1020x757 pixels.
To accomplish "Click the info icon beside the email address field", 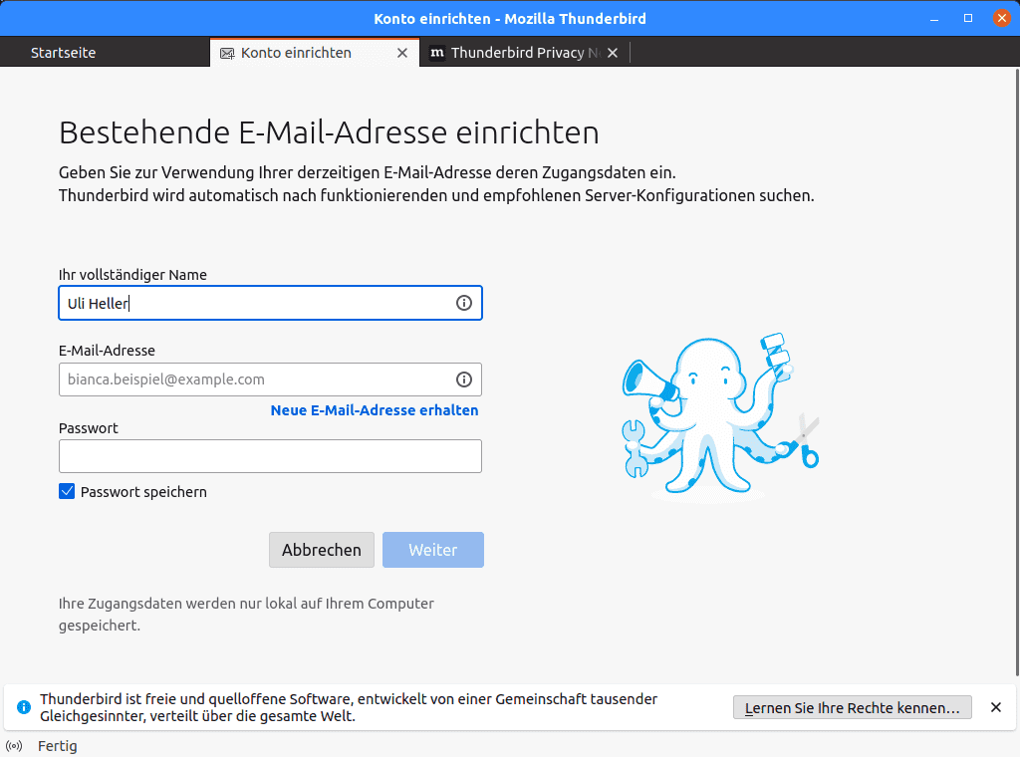I will coord(464,378).
